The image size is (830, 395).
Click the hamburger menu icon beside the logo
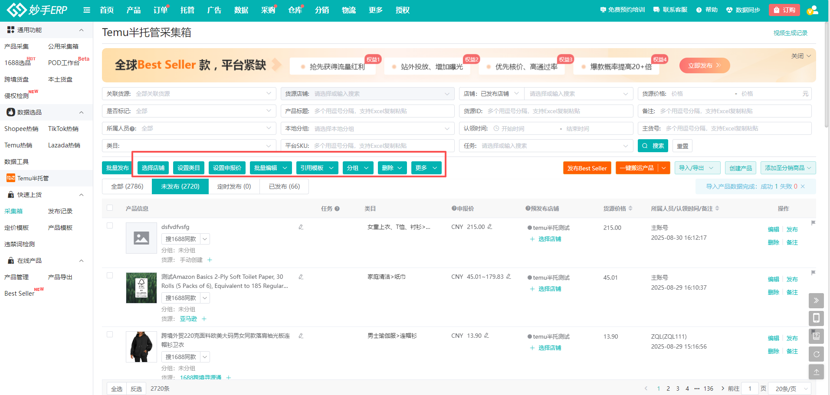(87, 10)
